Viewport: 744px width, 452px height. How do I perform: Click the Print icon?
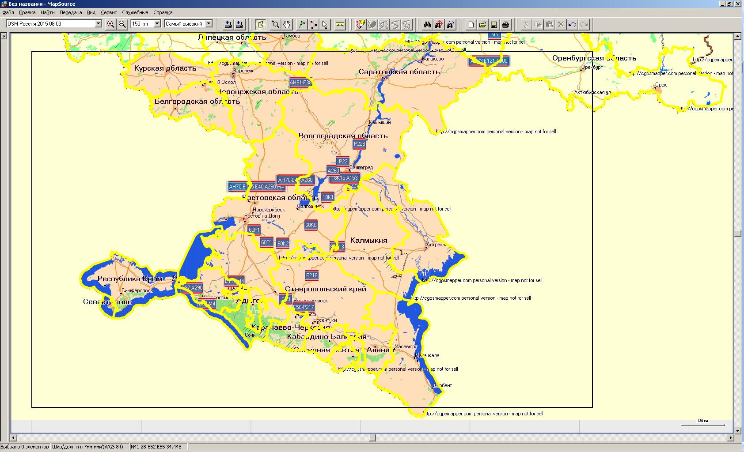pos(505,24)
